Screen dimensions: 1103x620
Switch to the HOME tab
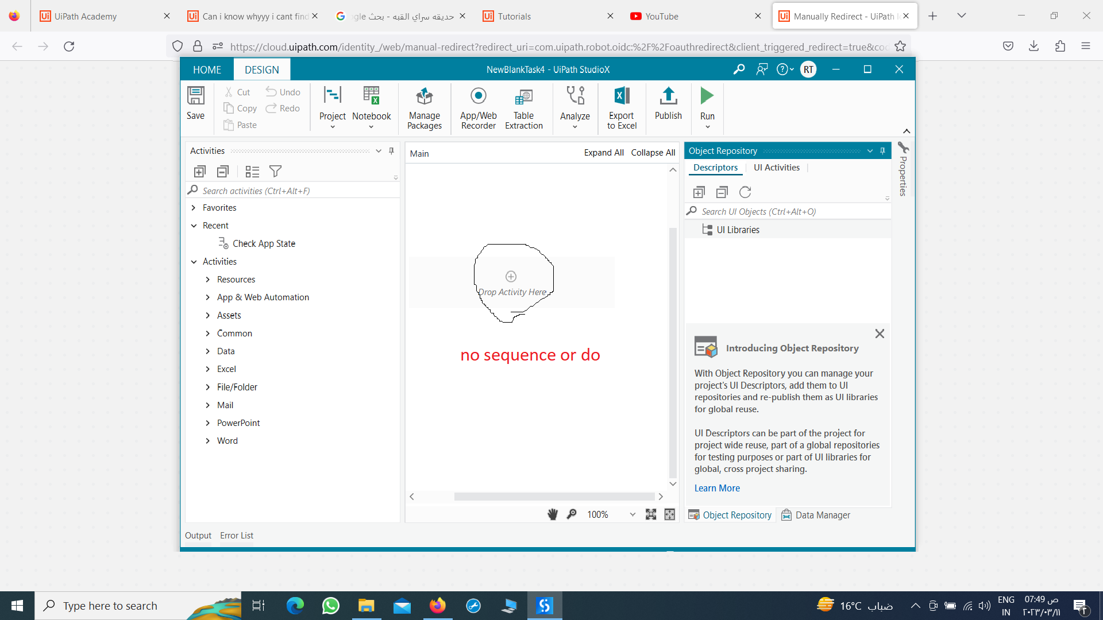point(207,69)
